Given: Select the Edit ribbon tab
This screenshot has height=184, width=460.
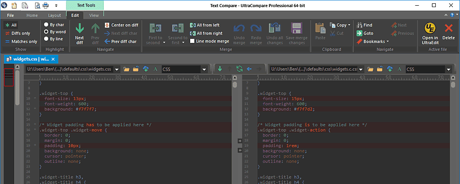Looking at the screenshot, I should [75, 15].
